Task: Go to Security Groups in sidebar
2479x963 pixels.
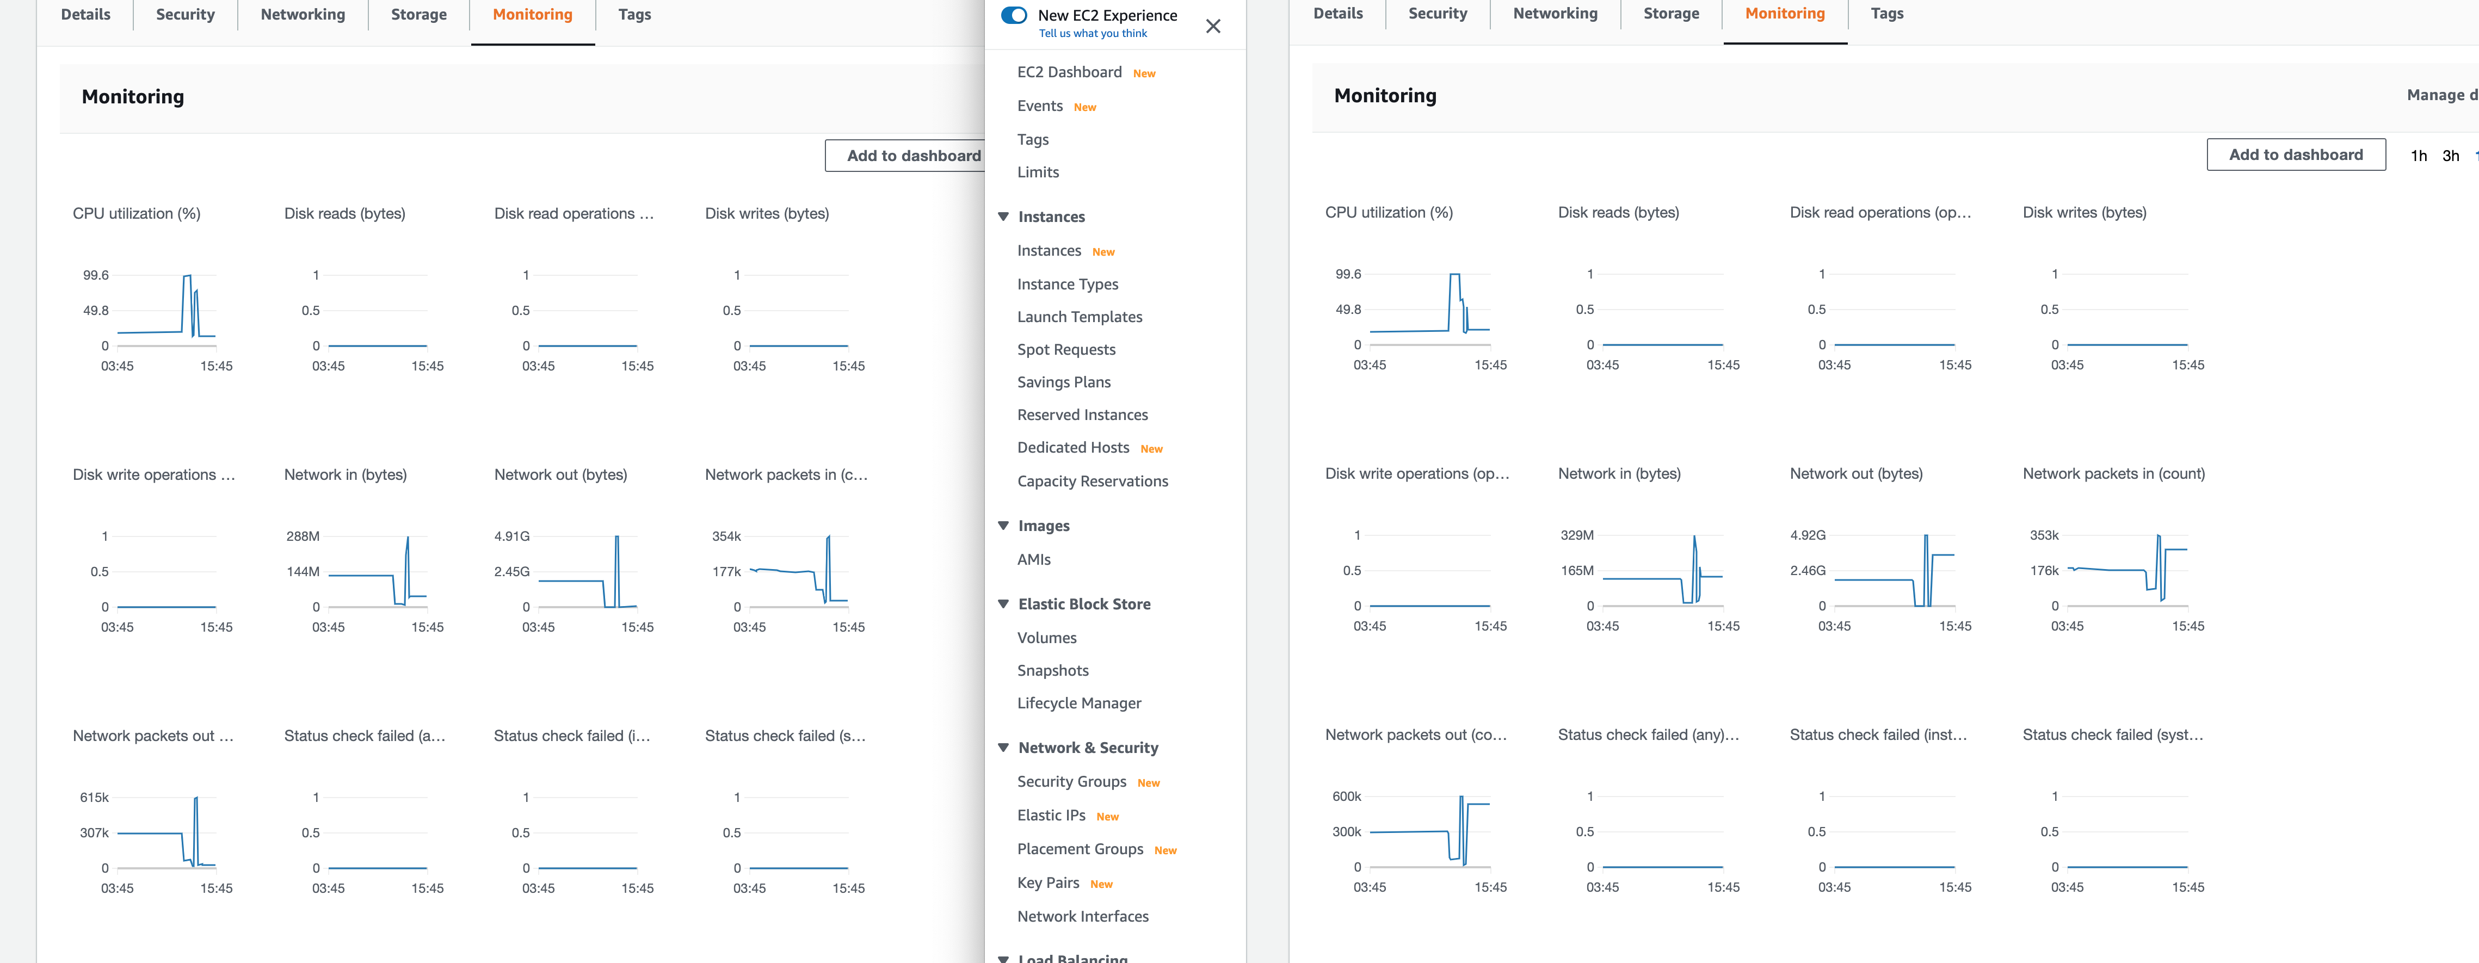Action: (1071, 782)
